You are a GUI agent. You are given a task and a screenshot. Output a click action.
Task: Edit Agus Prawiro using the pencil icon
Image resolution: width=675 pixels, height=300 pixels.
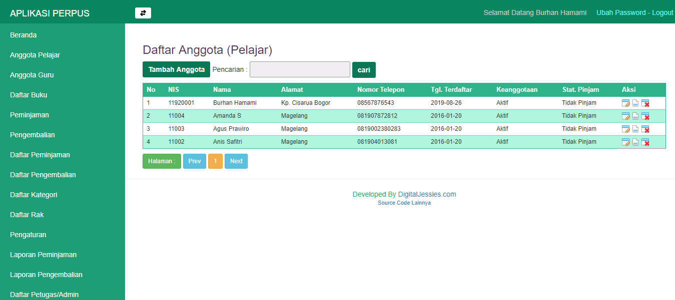coord(626,129)
